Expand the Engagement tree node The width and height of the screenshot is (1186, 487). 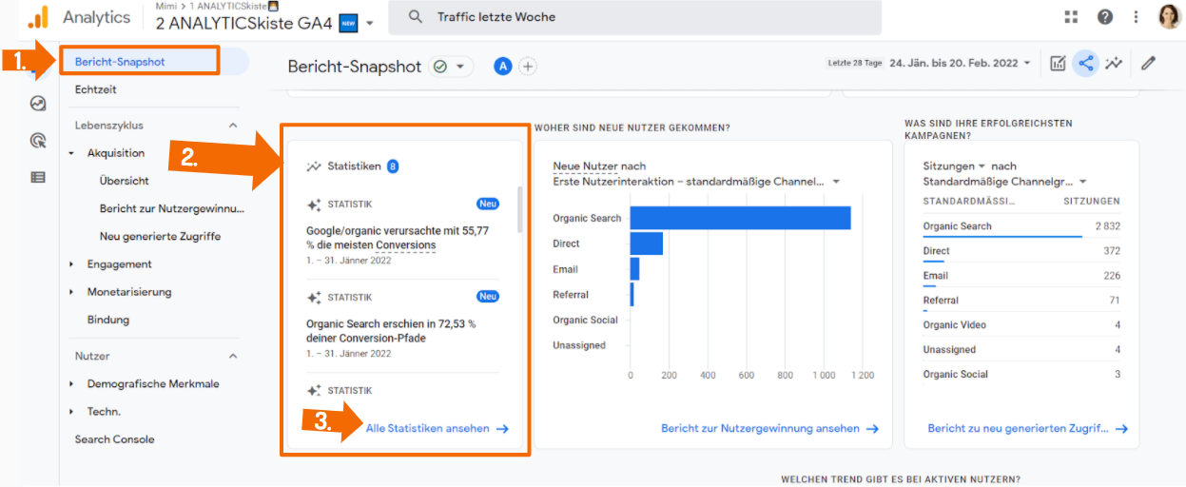pyautogui.click(x=71, y=264)
